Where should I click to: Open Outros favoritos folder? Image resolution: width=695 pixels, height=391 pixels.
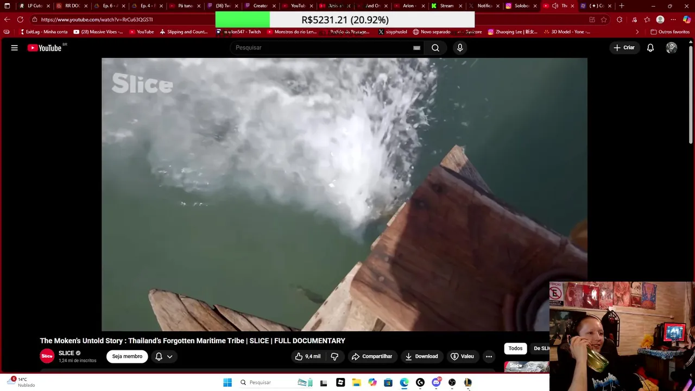pos(670,32)
